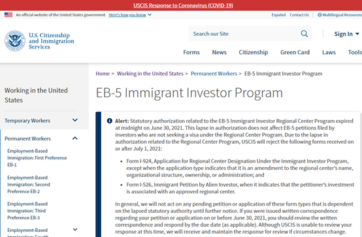Open the Citizenship menu

pos(254,52)
